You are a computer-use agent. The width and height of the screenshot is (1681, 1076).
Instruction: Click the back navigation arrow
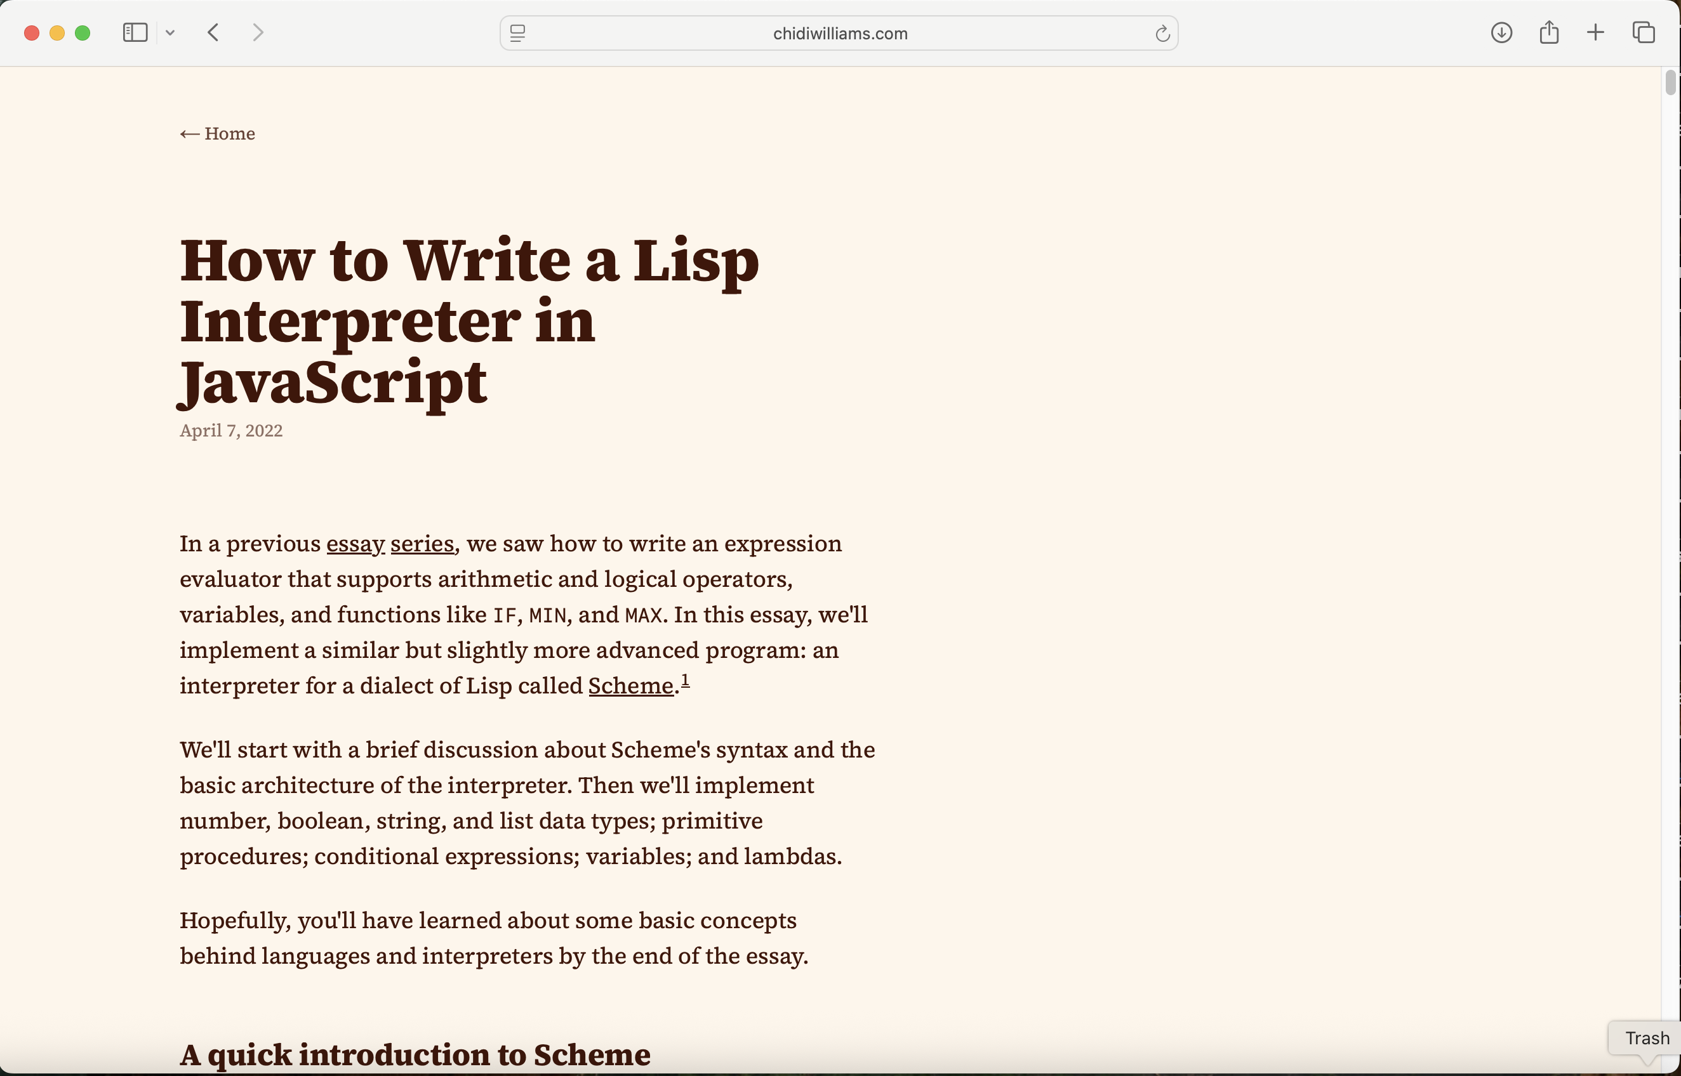[213, 32]
